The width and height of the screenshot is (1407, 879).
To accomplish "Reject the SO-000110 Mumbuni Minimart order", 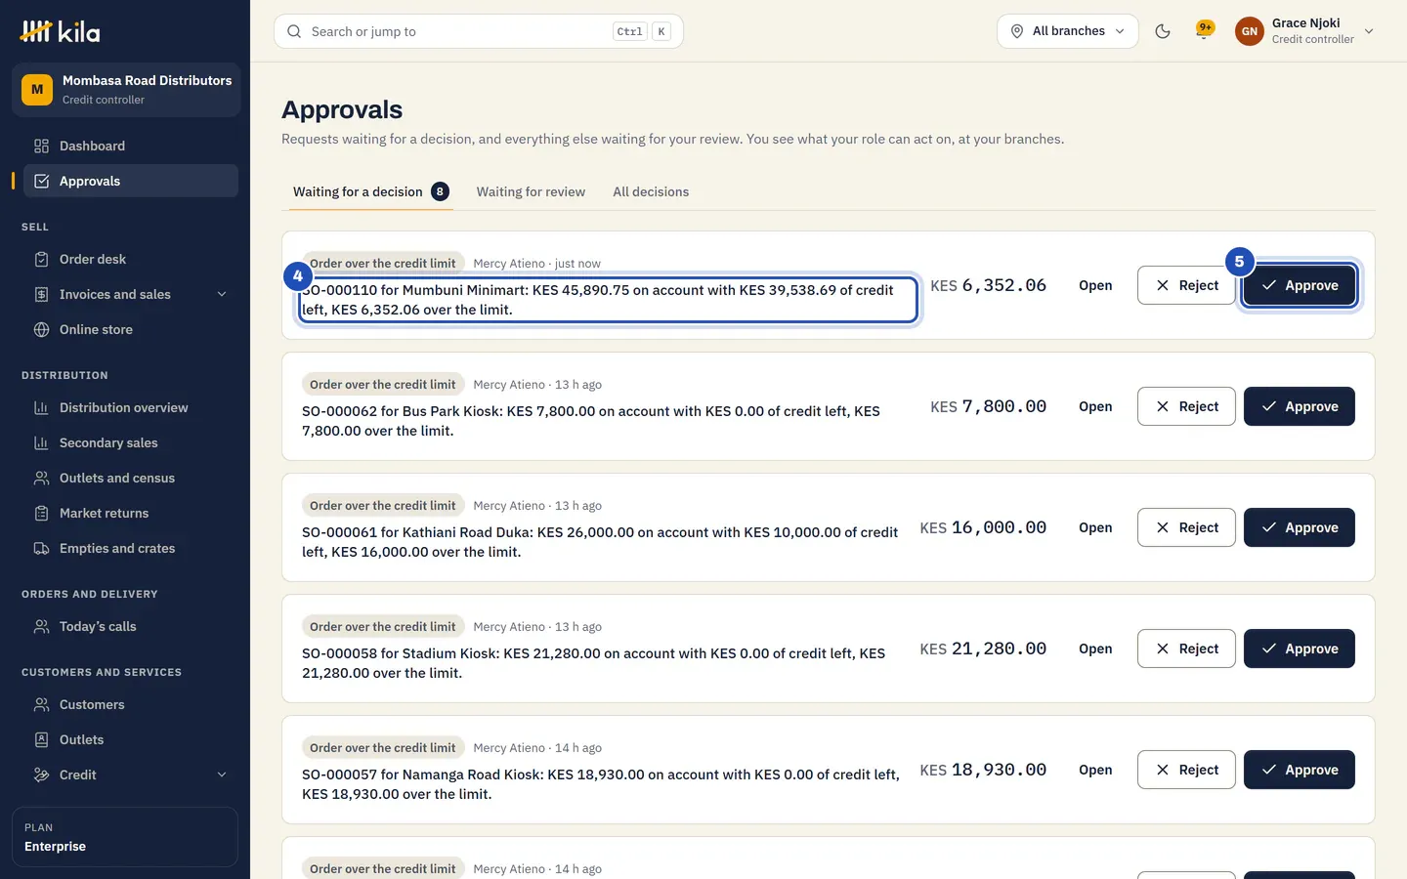I will (1186, 285).
